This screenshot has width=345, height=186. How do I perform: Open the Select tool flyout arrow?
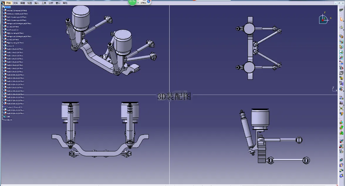(x=344, y=21)
